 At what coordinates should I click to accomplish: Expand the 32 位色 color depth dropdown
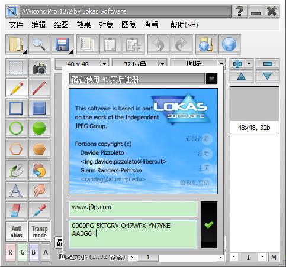point(162,64)
